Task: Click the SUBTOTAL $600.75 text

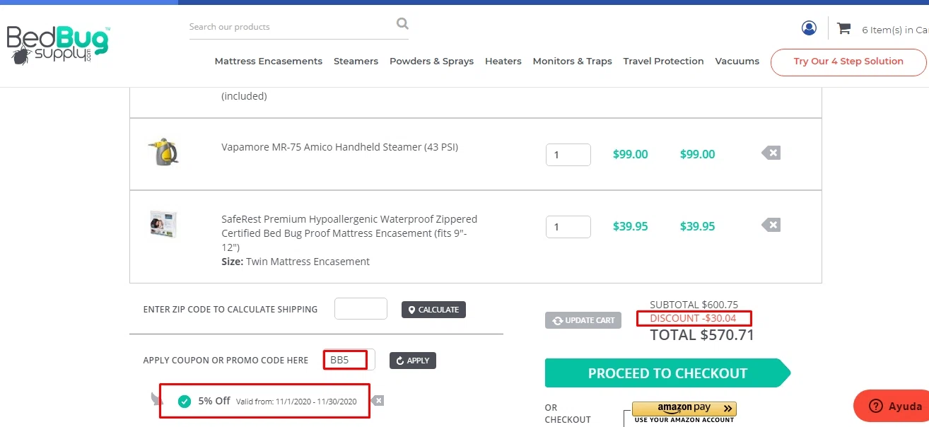Action: tap(694, 305)
